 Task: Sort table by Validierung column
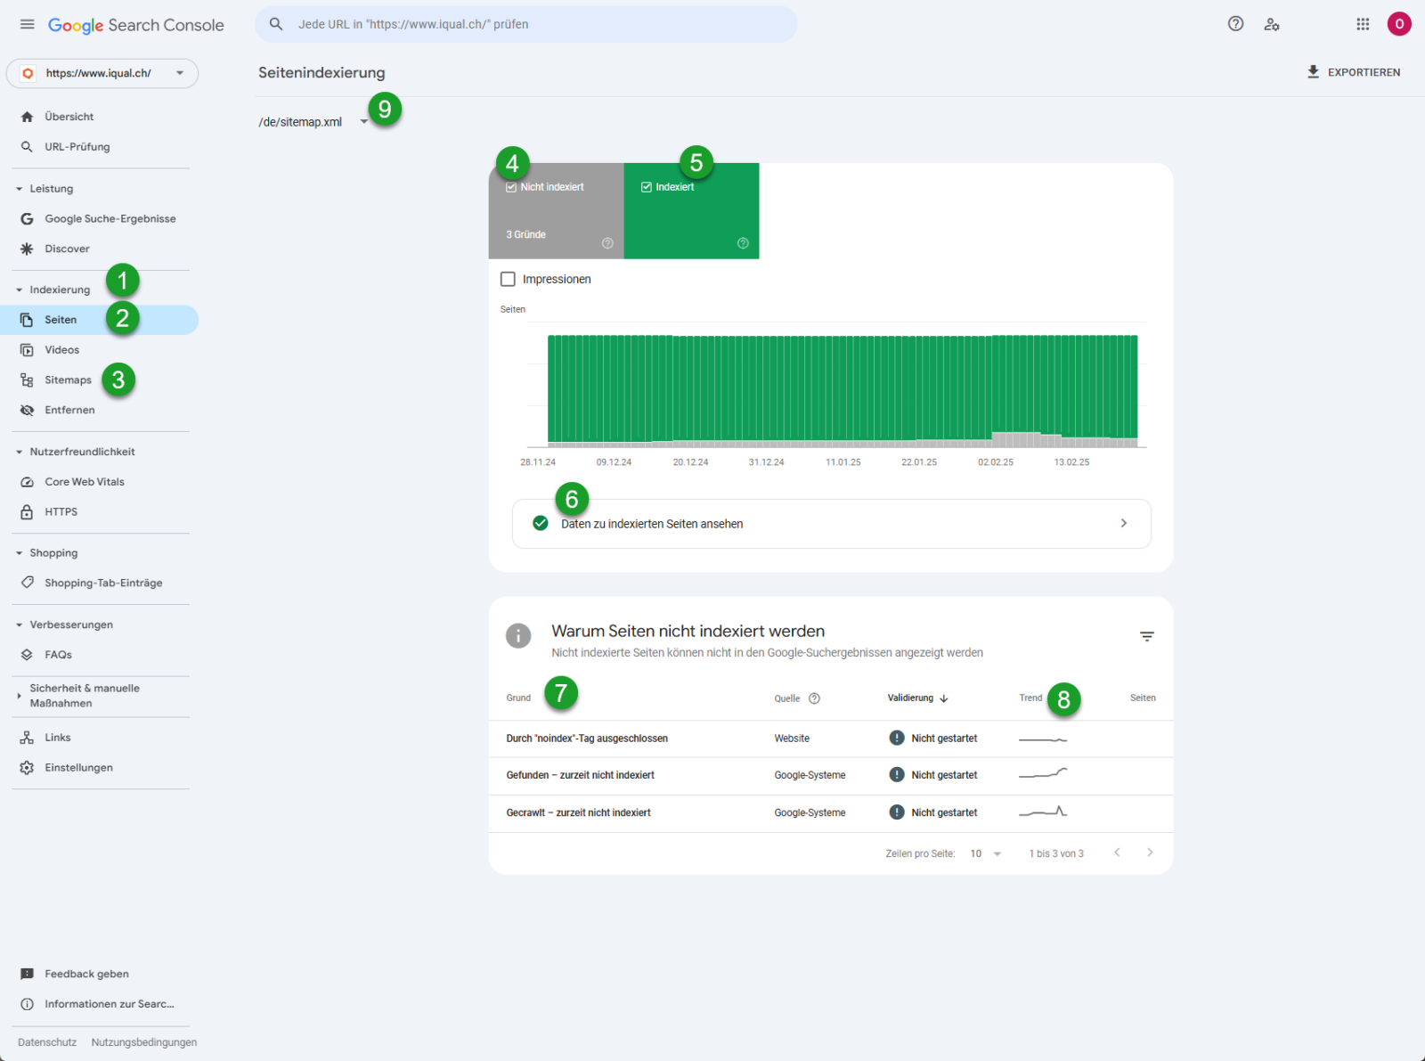click(x=917, y=698)
